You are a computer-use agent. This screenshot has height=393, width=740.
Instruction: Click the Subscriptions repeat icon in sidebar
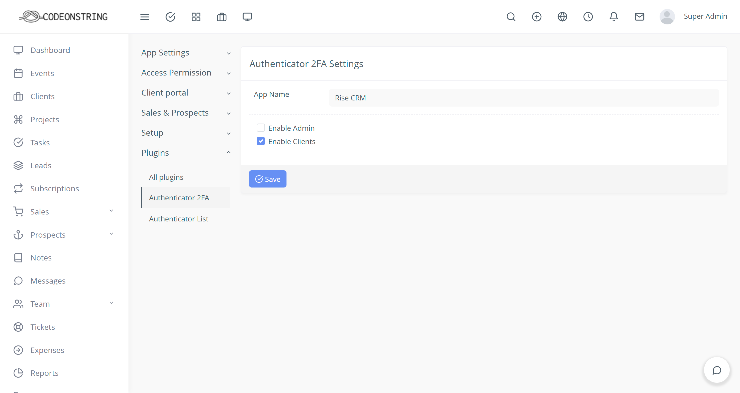point(18,189)
